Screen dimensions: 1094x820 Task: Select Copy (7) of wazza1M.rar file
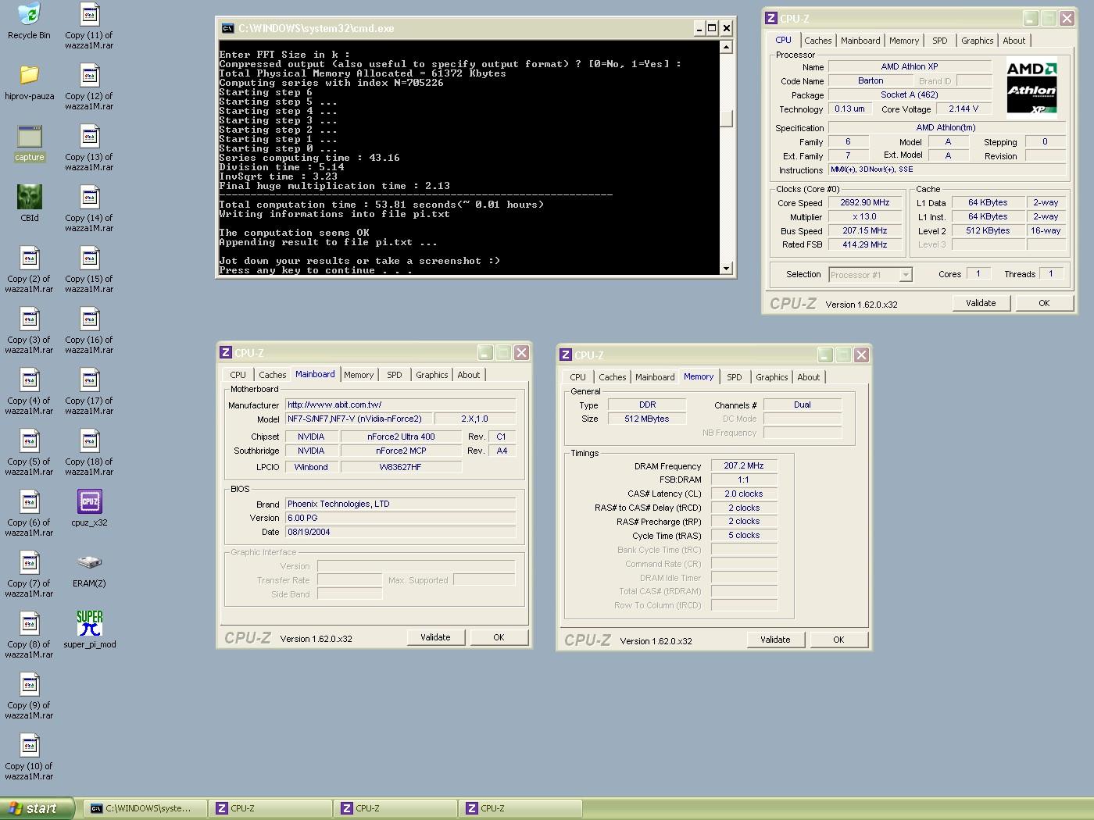(x=29, y=574)
